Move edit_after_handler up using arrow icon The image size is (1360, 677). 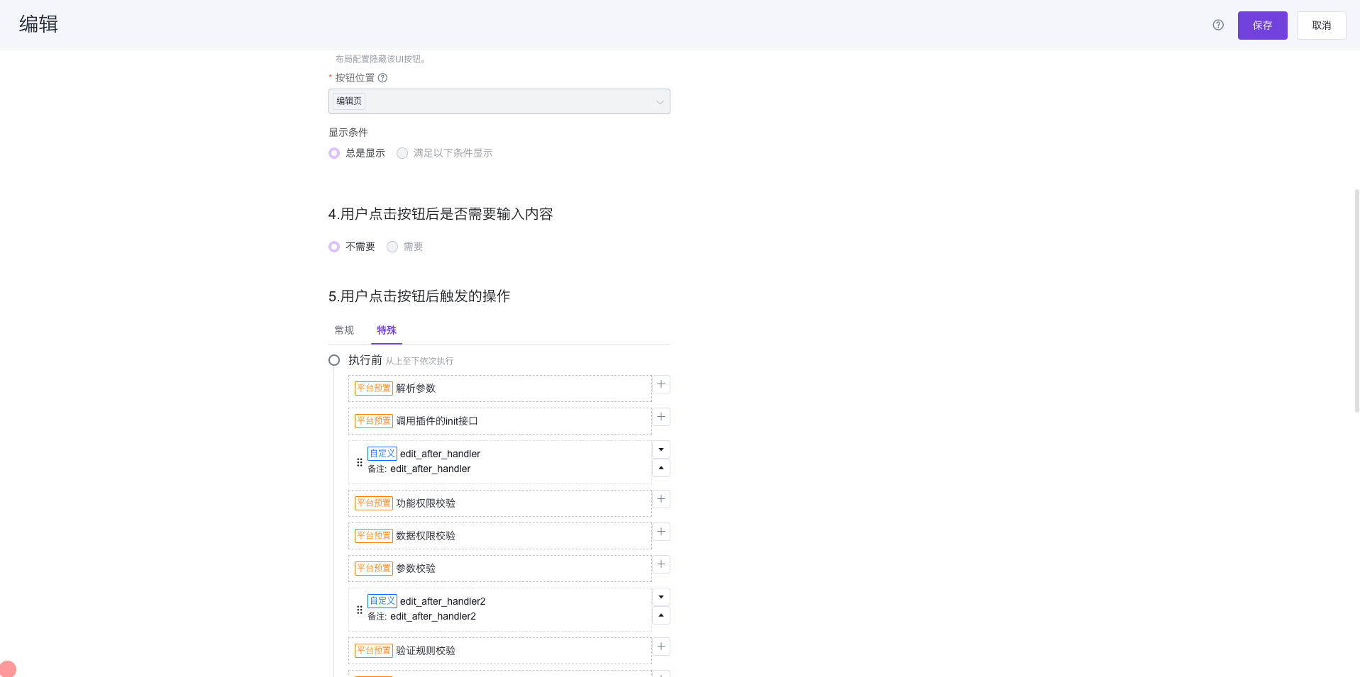[660, 468]
